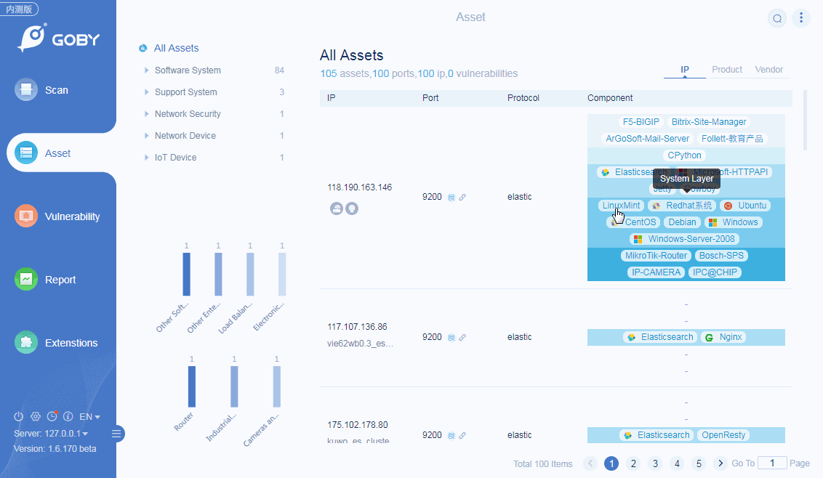Open port detail icon for 118.190.163.146
Image resolution: width=823 pixels, height=478 pixels.
coord(451,198)
